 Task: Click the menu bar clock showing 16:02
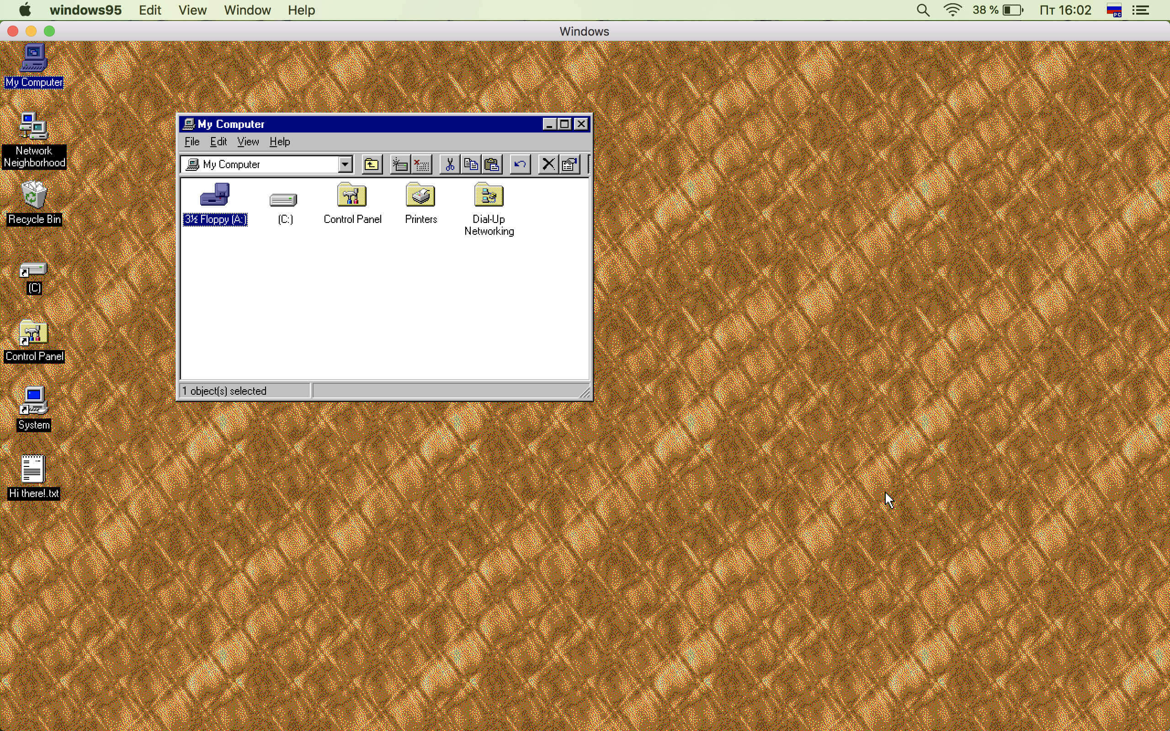click(x=1066, y=10)
